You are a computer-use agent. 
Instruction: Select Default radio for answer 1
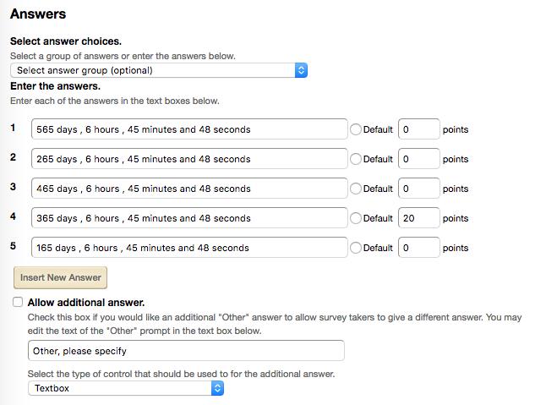point(356,129)
